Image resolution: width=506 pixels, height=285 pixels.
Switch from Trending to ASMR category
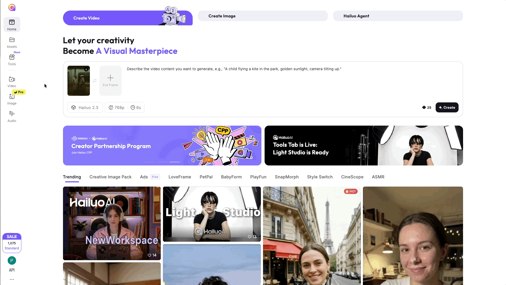378,177
